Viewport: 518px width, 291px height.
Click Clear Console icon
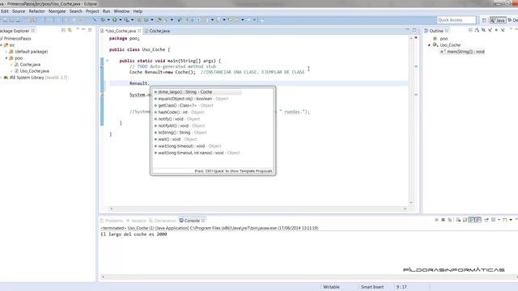coord(458,220)
